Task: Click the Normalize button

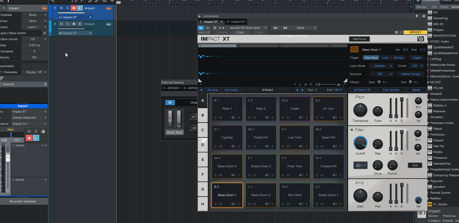Action: point(231,90)
